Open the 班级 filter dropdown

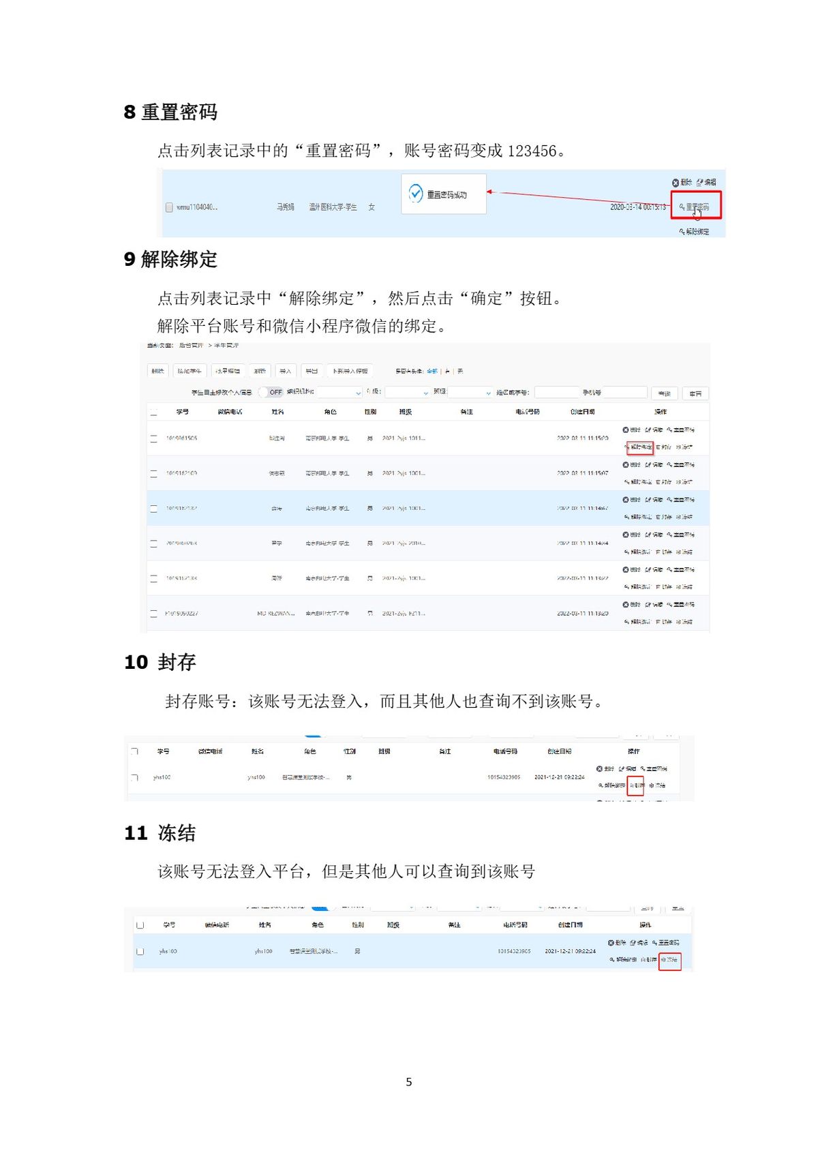click(470, 393)
